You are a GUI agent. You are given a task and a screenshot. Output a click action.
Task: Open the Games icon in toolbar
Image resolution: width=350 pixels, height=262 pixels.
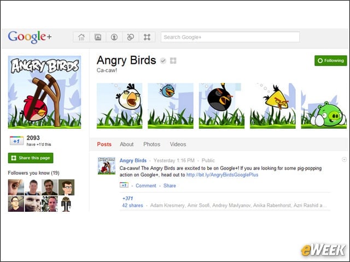click(147, 37)
